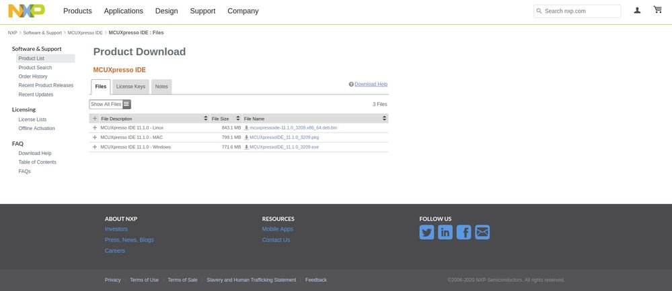Focus the Search nxp.com field
Screen dimensions: 672x291
click(x=577, y=11)
